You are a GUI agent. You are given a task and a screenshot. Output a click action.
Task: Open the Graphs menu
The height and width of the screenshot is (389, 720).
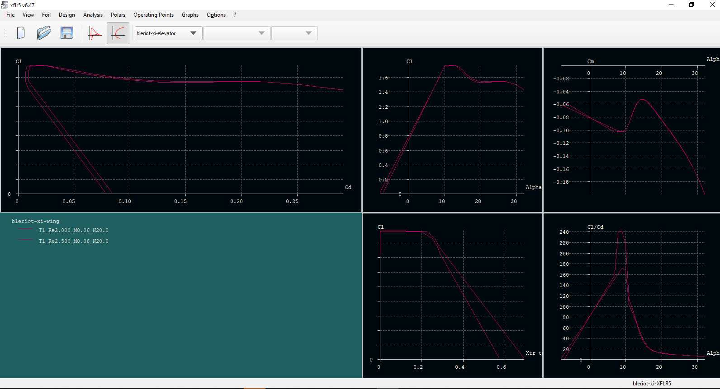[190, 15]
